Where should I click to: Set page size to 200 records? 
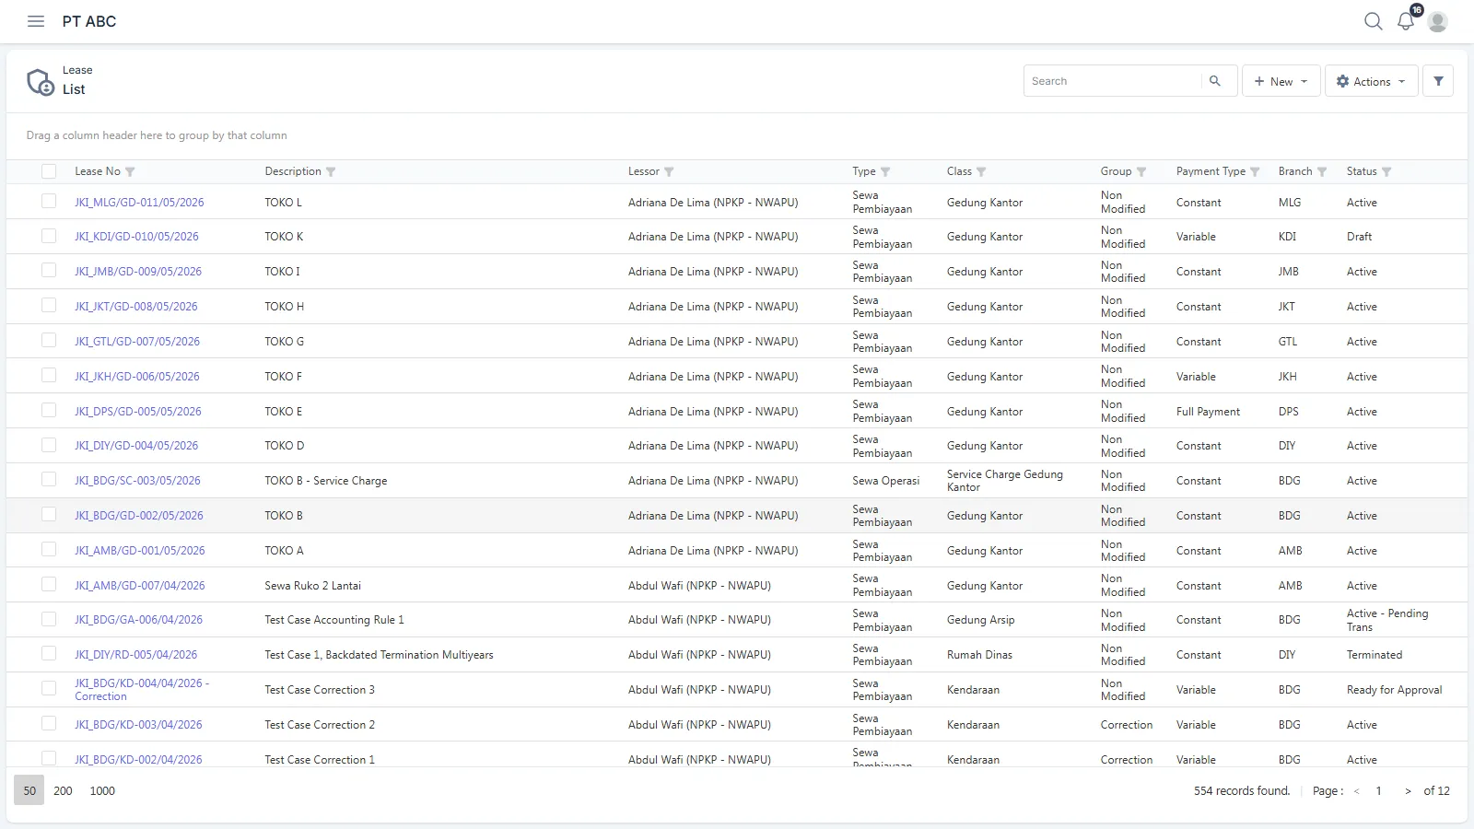[63, 790]
